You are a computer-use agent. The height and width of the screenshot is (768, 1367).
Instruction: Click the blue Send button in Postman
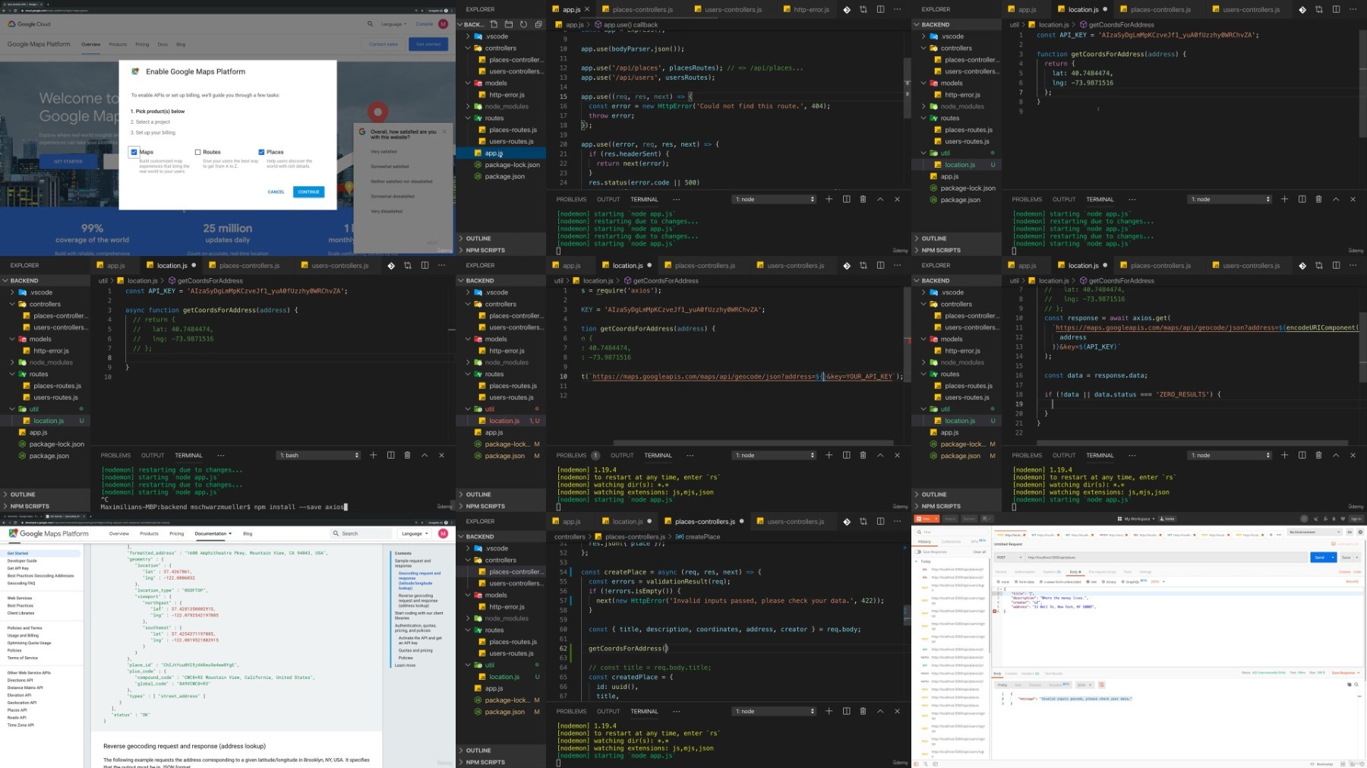[1320, 558]
